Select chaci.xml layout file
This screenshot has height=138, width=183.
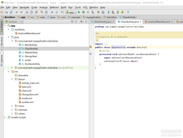coord(27,91)
